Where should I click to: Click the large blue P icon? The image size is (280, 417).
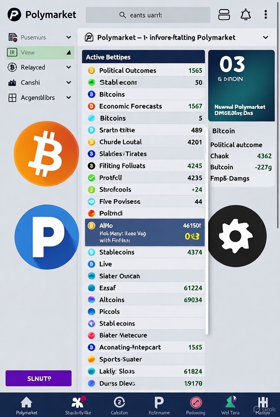[46, 237]
